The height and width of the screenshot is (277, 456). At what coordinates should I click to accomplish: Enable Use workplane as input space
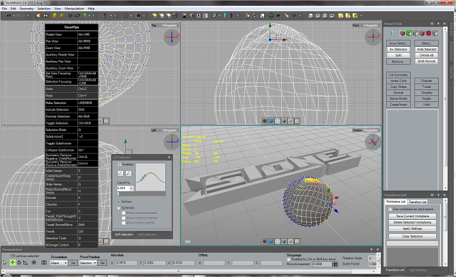pyautogui.click(x=390, y=209)
